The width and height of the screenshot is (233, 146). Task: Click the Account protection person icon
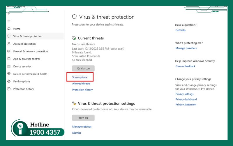(9, 44)
